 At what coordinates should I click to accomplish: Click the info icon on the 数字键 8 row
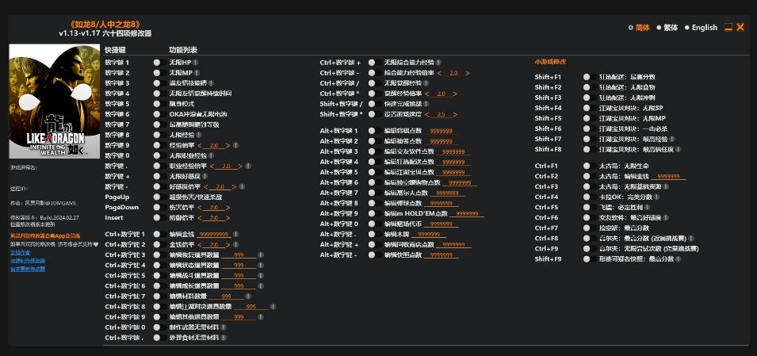tap(199, 135)
